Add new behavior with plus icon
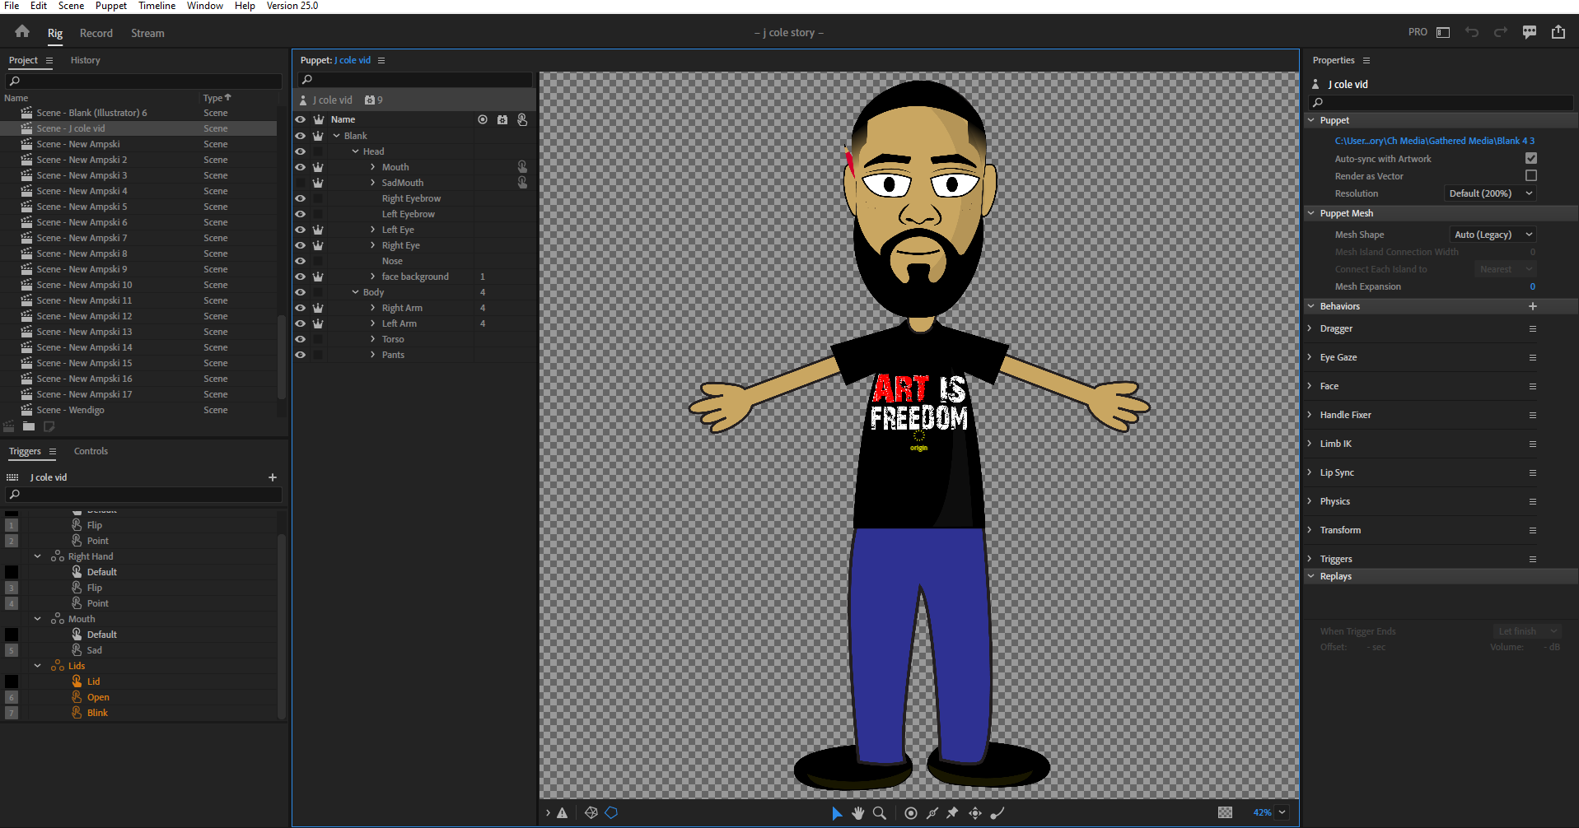Image resolution: width=1579 pixels, height=828 pixels. (x=1533, y=306)
